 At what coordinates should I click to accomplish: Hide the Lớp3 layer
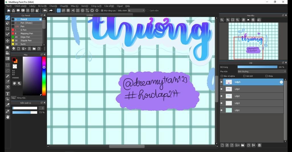pos(221,103)
